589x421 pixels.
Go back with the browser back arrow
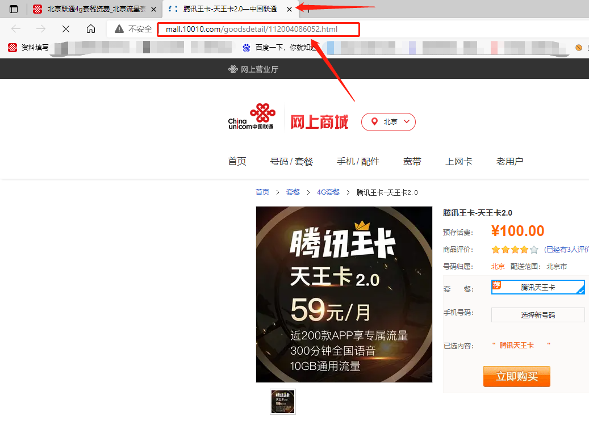point(16,29)
